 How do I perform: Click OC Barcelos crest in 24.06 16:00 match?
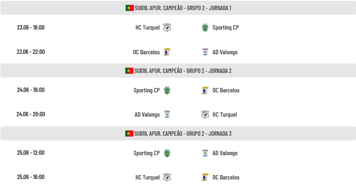[x=205, y=90]
